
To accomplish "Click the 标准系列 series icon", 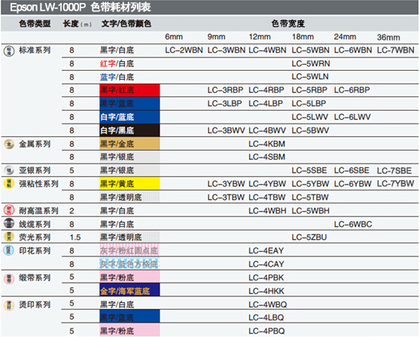I will [9, 51].
